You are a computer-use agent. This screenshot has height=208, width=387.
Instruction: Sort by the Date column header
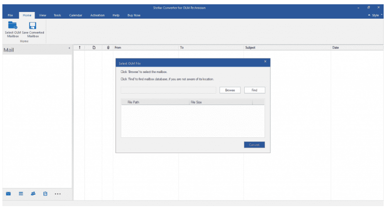357,47
